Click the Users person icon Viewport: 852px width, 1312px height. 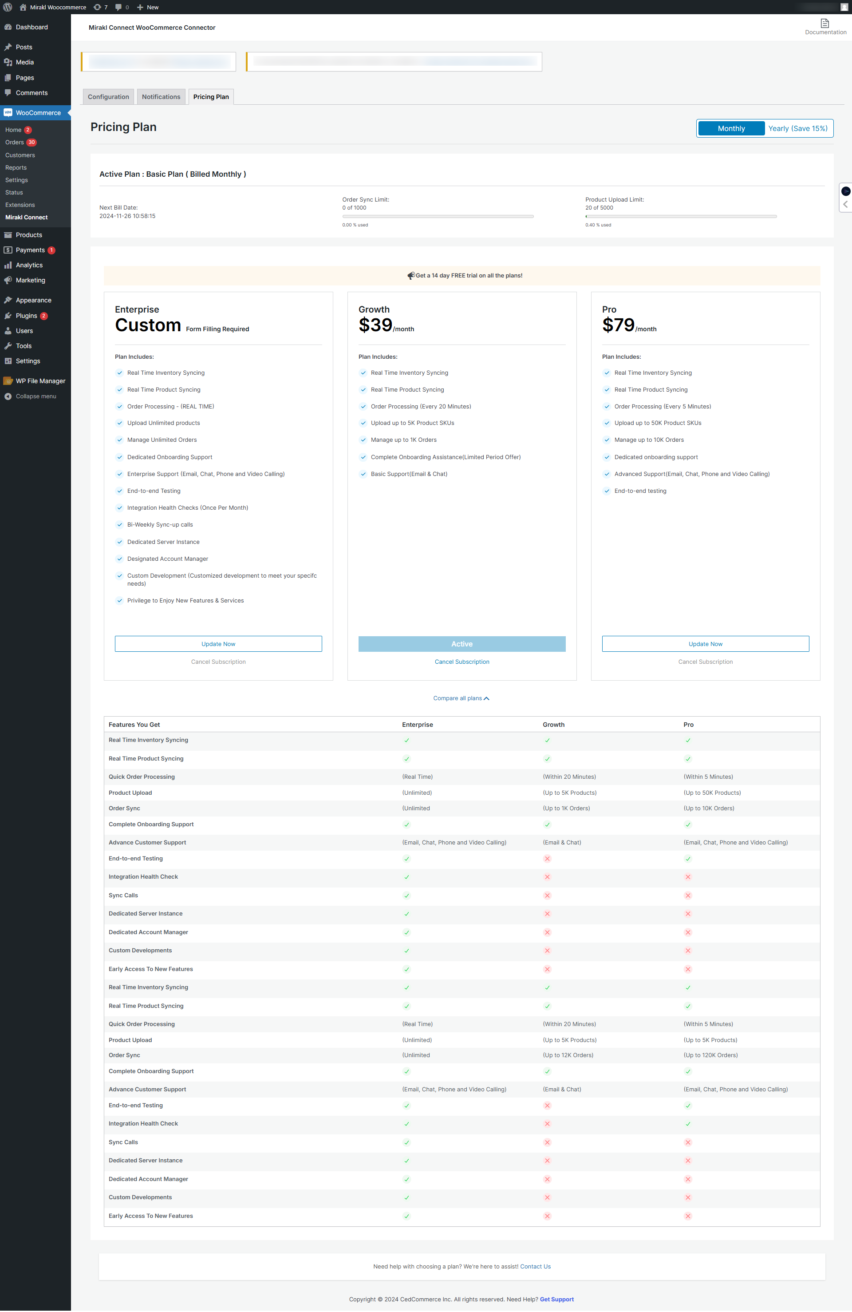click(x=8, y=331)
